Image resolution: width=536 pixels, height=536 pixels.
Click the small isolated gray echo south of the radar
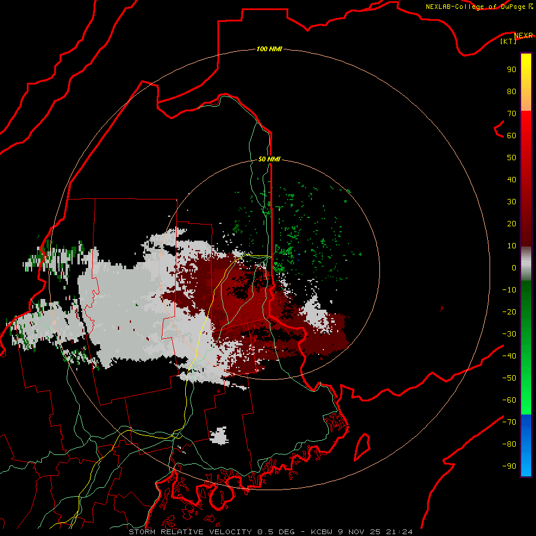(219, 435)
